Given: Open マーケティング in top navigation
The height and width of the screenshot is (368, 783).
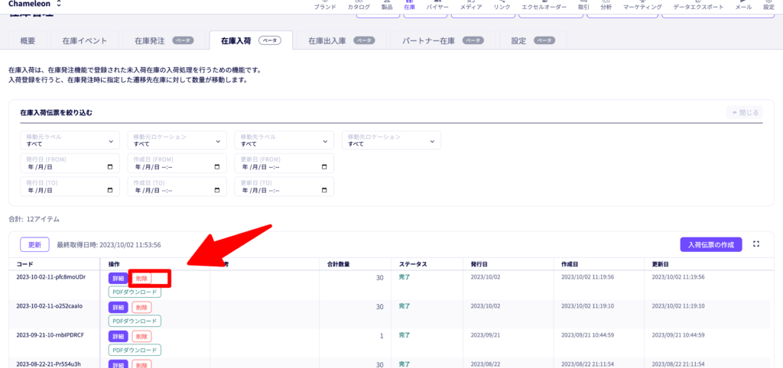Looking at the screenshot, I should pyautogui.click(x=642, y=6).
